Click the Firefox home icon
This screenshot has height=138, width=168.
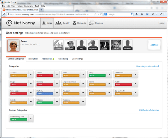click(x=142, y=14)
